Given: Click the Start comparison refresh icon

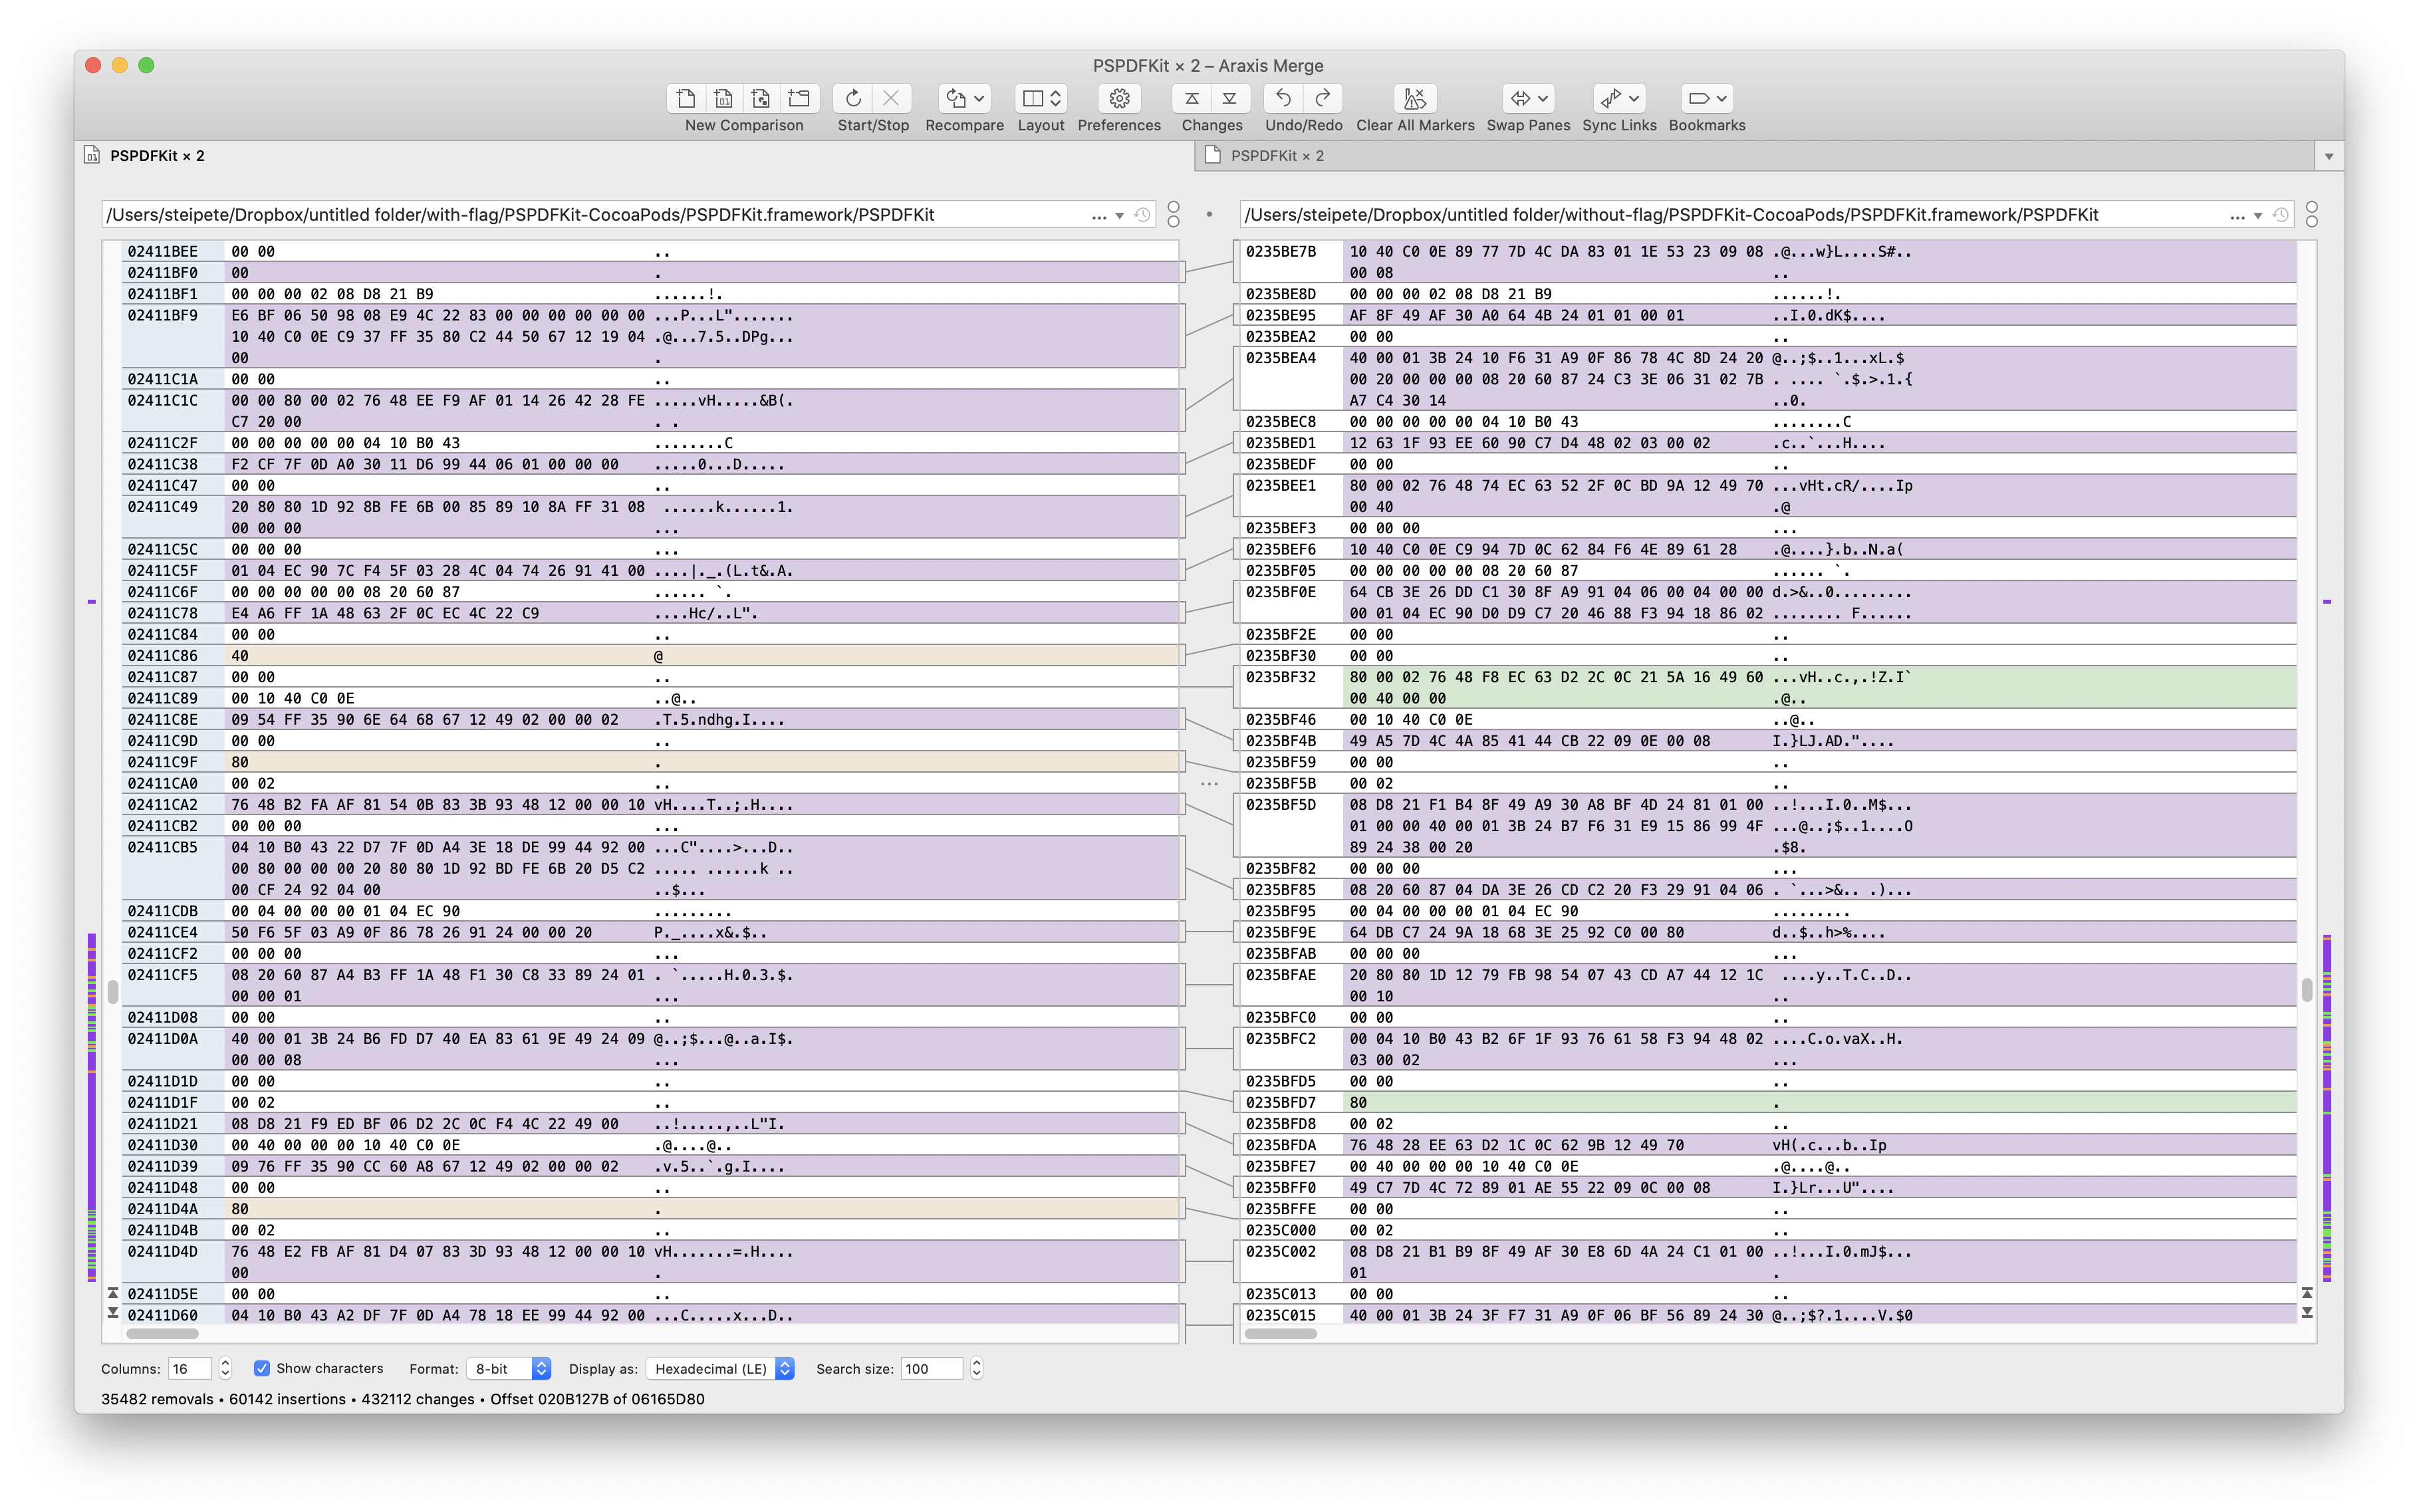Looking at the screenshot, I should pos(853,98).
